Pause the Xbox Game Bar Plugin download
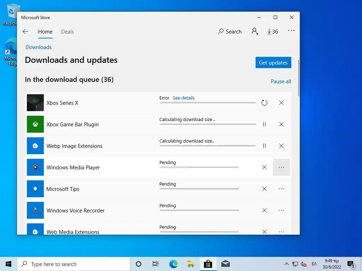 [x=264, y=124]
